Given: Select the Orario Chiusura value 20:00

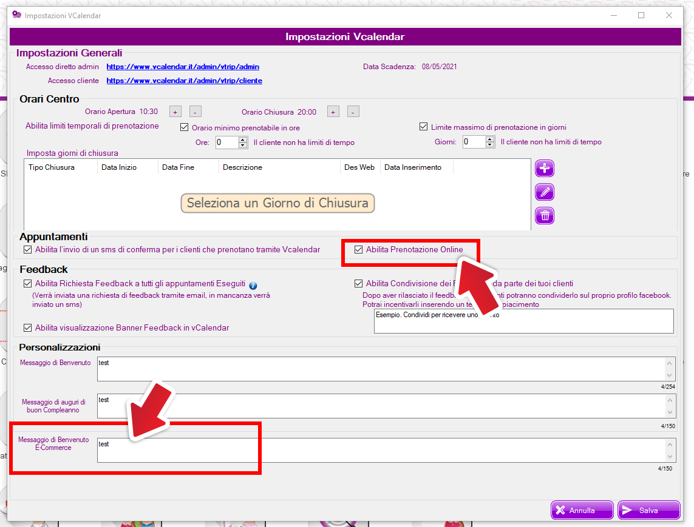Looking at the screenshot, I should click(x=307, y=112).
